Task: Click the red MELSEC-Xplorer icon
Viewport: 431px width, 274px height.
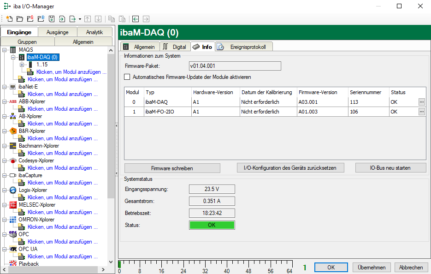Action: (x=13, y=205)
